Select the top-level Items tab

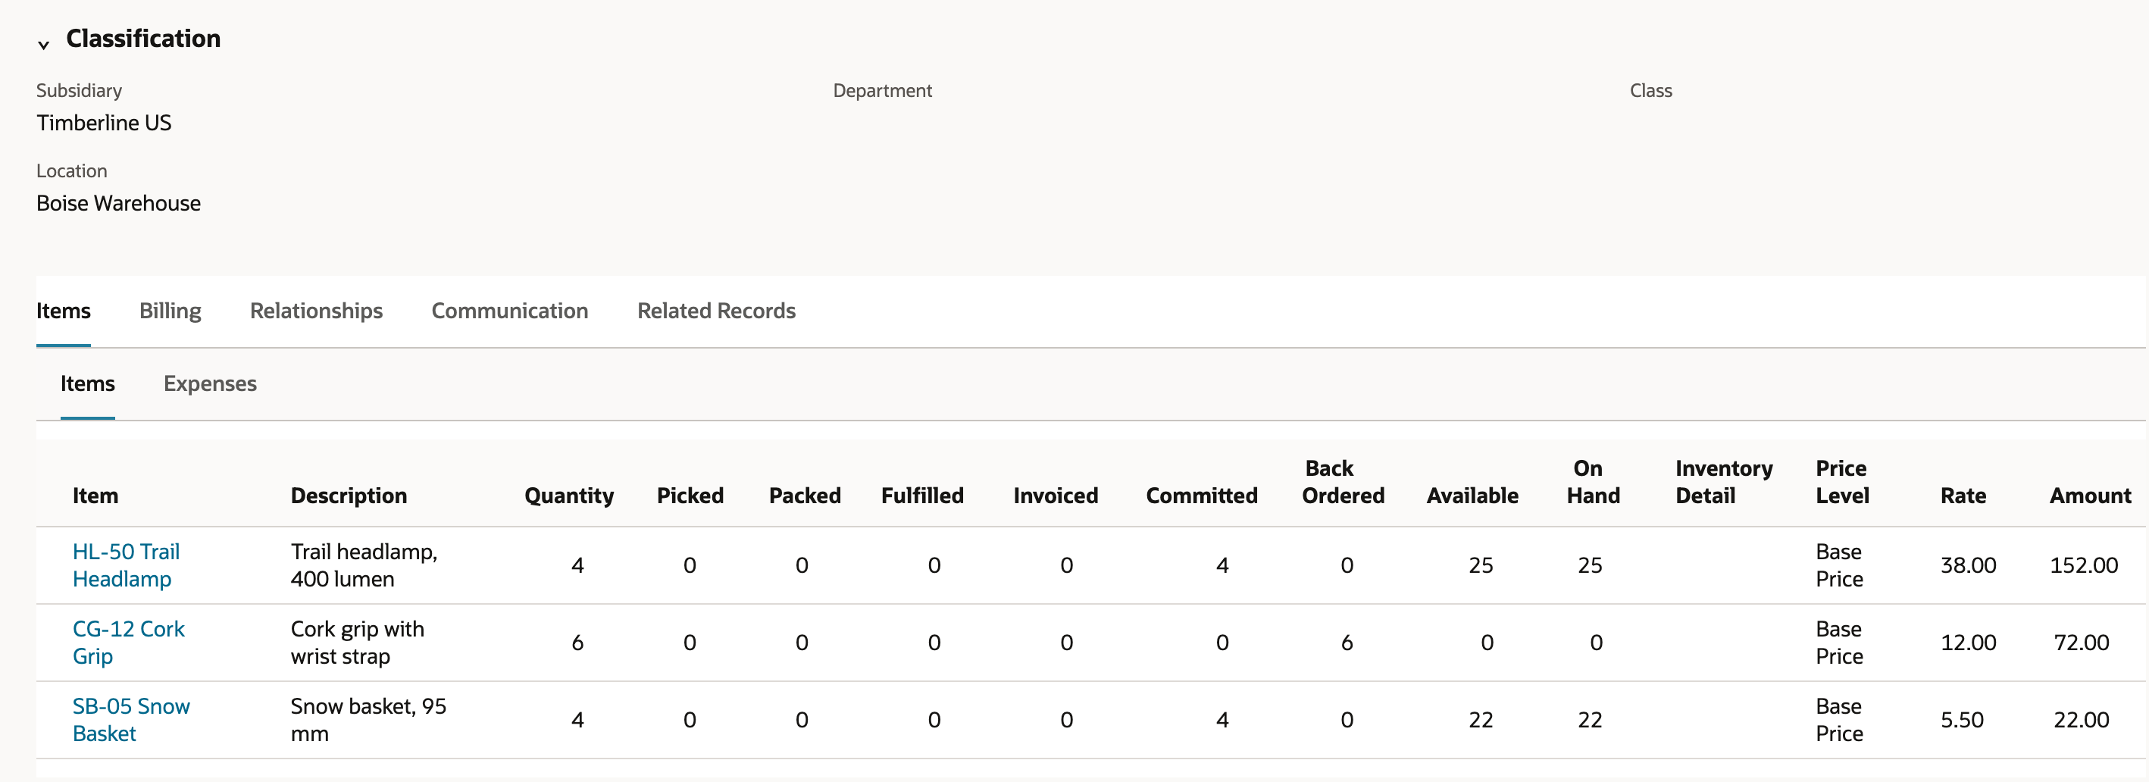[x=64, y=311]
